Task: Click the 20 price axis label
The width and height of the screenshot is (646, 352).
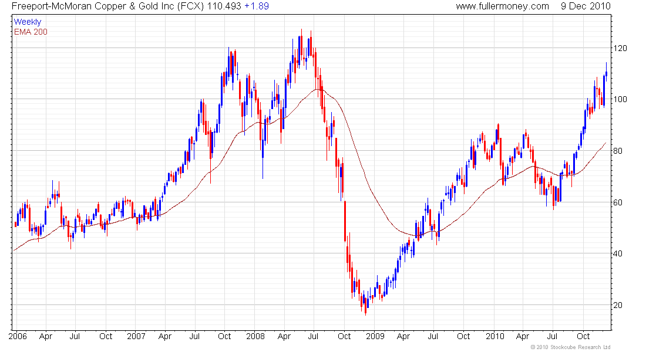Action: coord(618,305)
